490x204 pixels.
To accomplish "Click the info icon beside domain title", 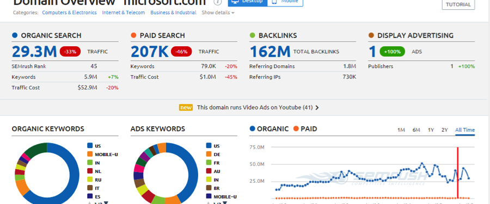I will (x=218, y=2).
